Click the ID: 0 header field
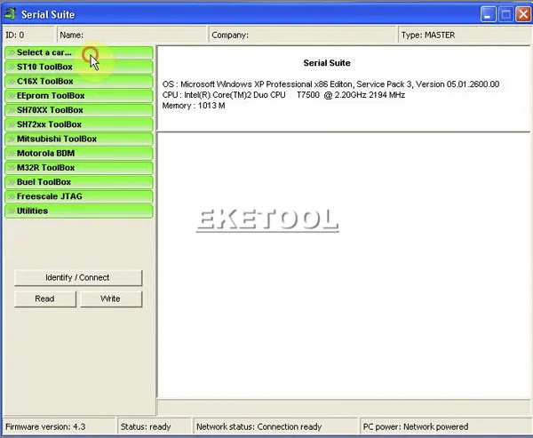533x438 pixels. click(29, 35)
